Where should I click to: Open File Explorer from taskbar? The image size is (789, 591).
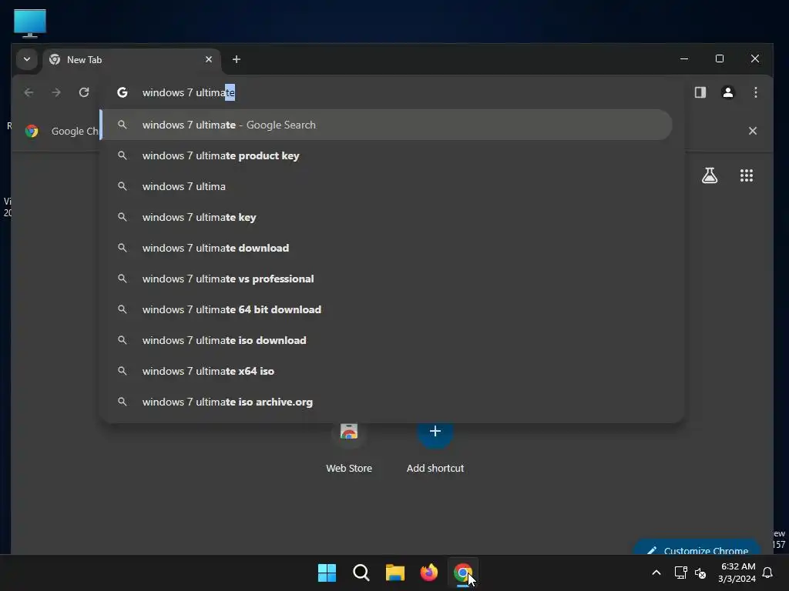pos(395,573)
